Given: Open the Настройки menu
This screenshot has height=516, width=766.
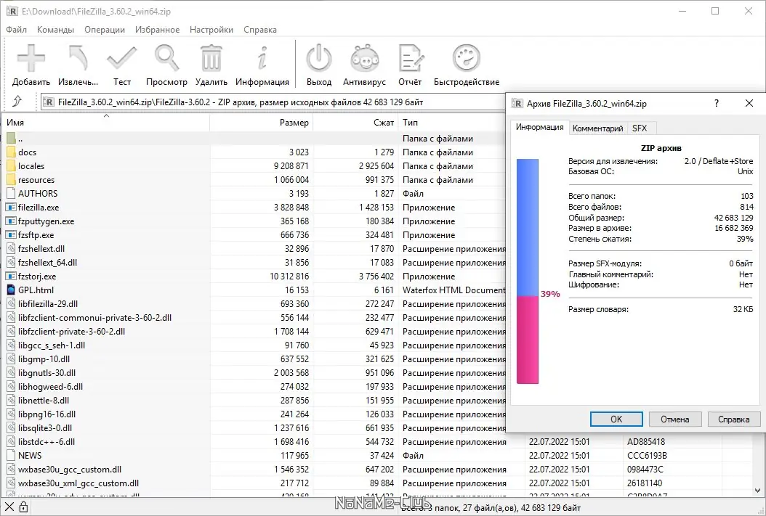Looking at the screenshot, I should [211, 30].
